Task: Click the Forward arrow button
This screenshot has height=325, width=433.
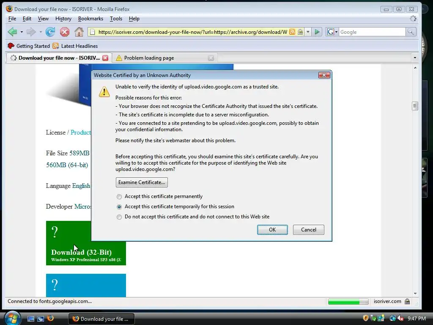Action: click(31, 32)
